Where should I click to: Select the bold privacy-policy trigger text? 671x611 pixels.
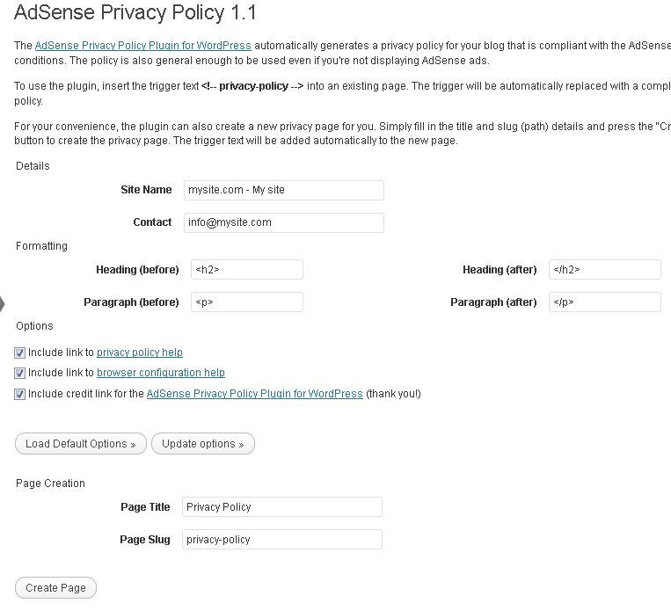[x=252, y=86]
